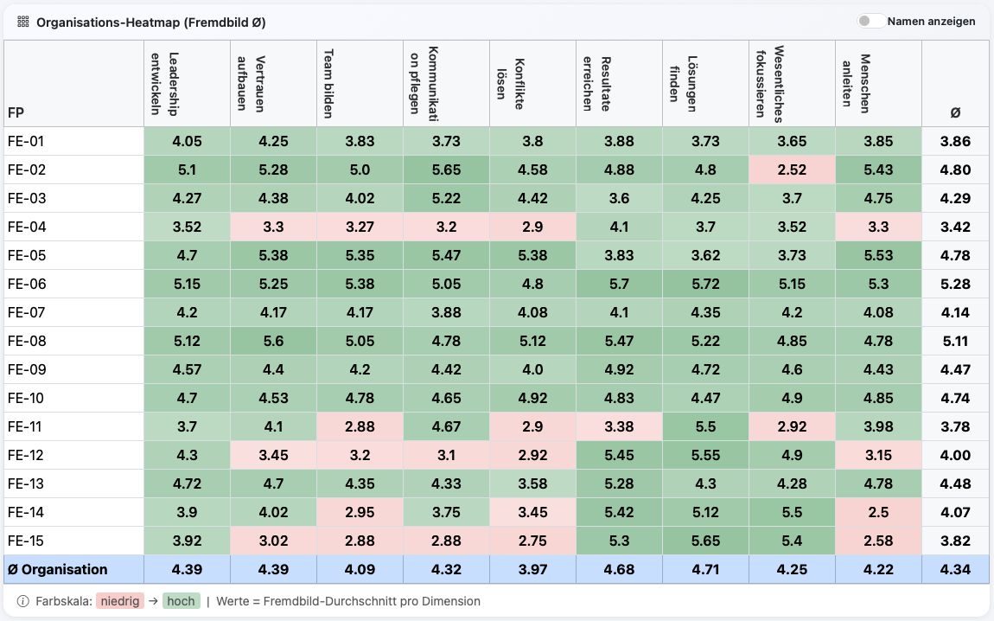Viewport: 994px width, 621px height.
Task: Click FE-06's Lösungen finden cell 5.72
Action: point(705,284)
